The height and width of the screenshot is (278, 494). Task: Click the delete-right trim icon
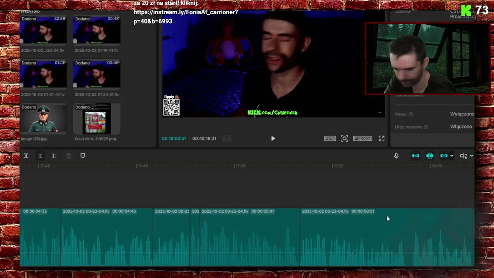point(54,156)
